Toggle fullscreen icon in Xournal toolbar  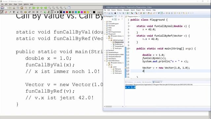(69, 8)
